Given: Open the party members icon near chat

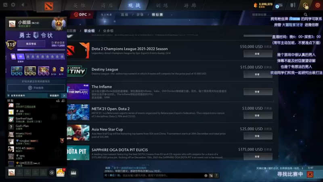Looking at the screenshot, I should 73,173.
